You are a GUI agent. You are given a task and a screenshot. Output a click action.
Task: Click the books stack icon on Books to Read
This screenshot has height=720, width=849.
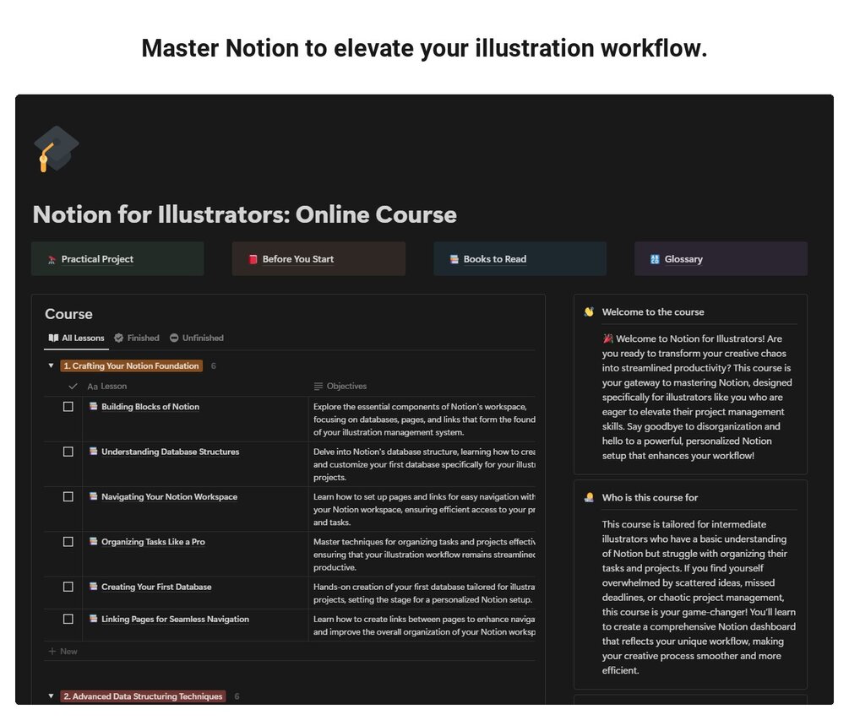tap(454, 259)
